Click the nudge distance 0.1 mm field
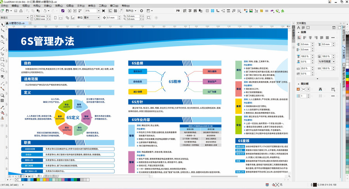This screenshot has height=189, width=349. pyautogui.click(x=112, y=17)
